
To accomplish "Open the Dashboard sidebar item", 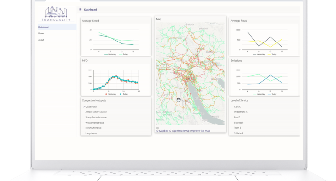I will 57,27.
